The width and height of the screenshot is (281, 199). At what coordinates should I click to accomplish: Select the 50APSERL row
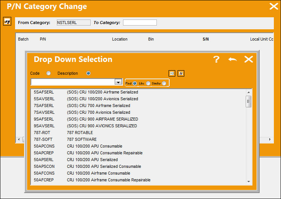[138, 160]
